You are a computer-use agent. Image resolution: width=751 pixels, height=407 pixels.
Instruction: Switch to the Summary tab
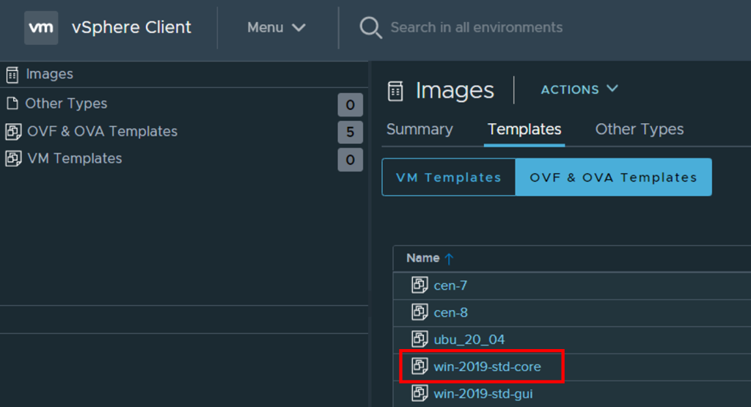coord(420,129)
